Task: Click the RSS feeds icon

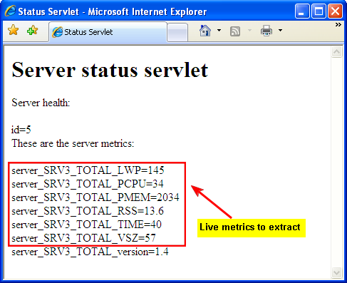Action: (x=235, y=31)
